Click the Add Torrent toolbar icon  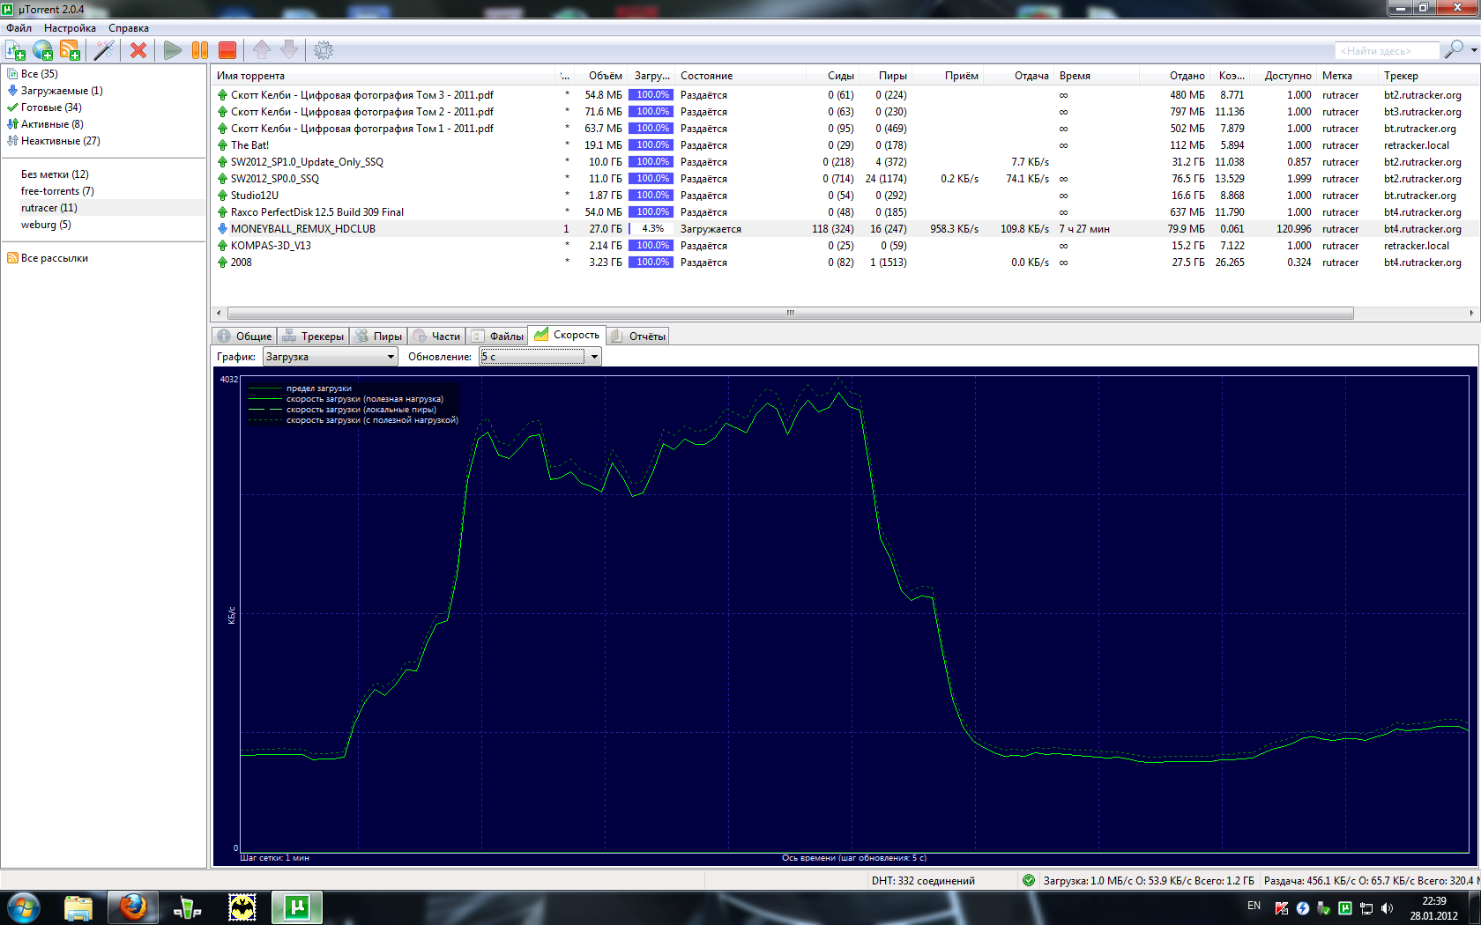coord(15,50)
